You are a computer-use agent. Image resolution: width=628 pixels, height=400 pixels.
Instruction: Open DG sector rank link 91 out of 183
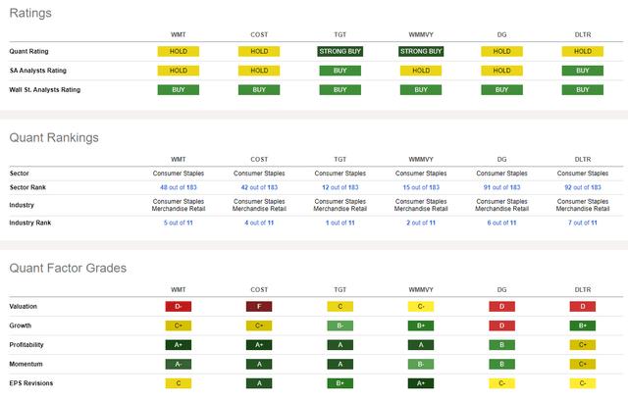501,187
